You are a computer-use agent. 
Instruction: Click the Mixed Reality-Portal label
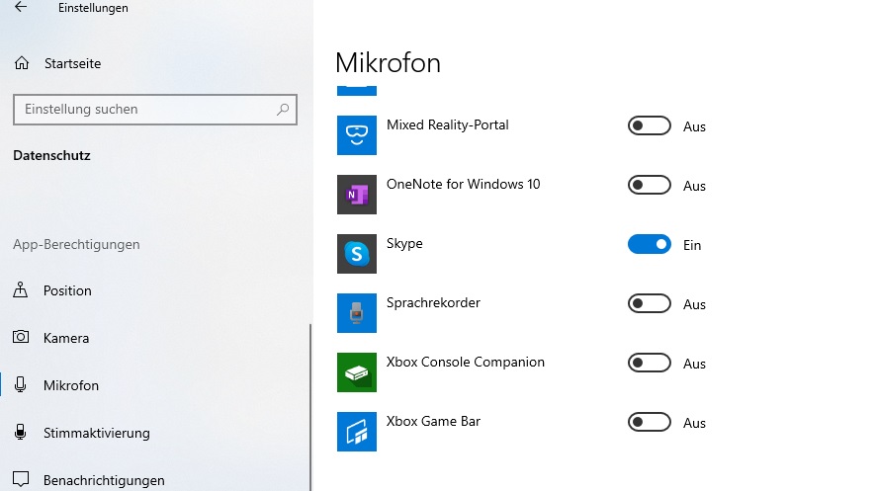448,125
